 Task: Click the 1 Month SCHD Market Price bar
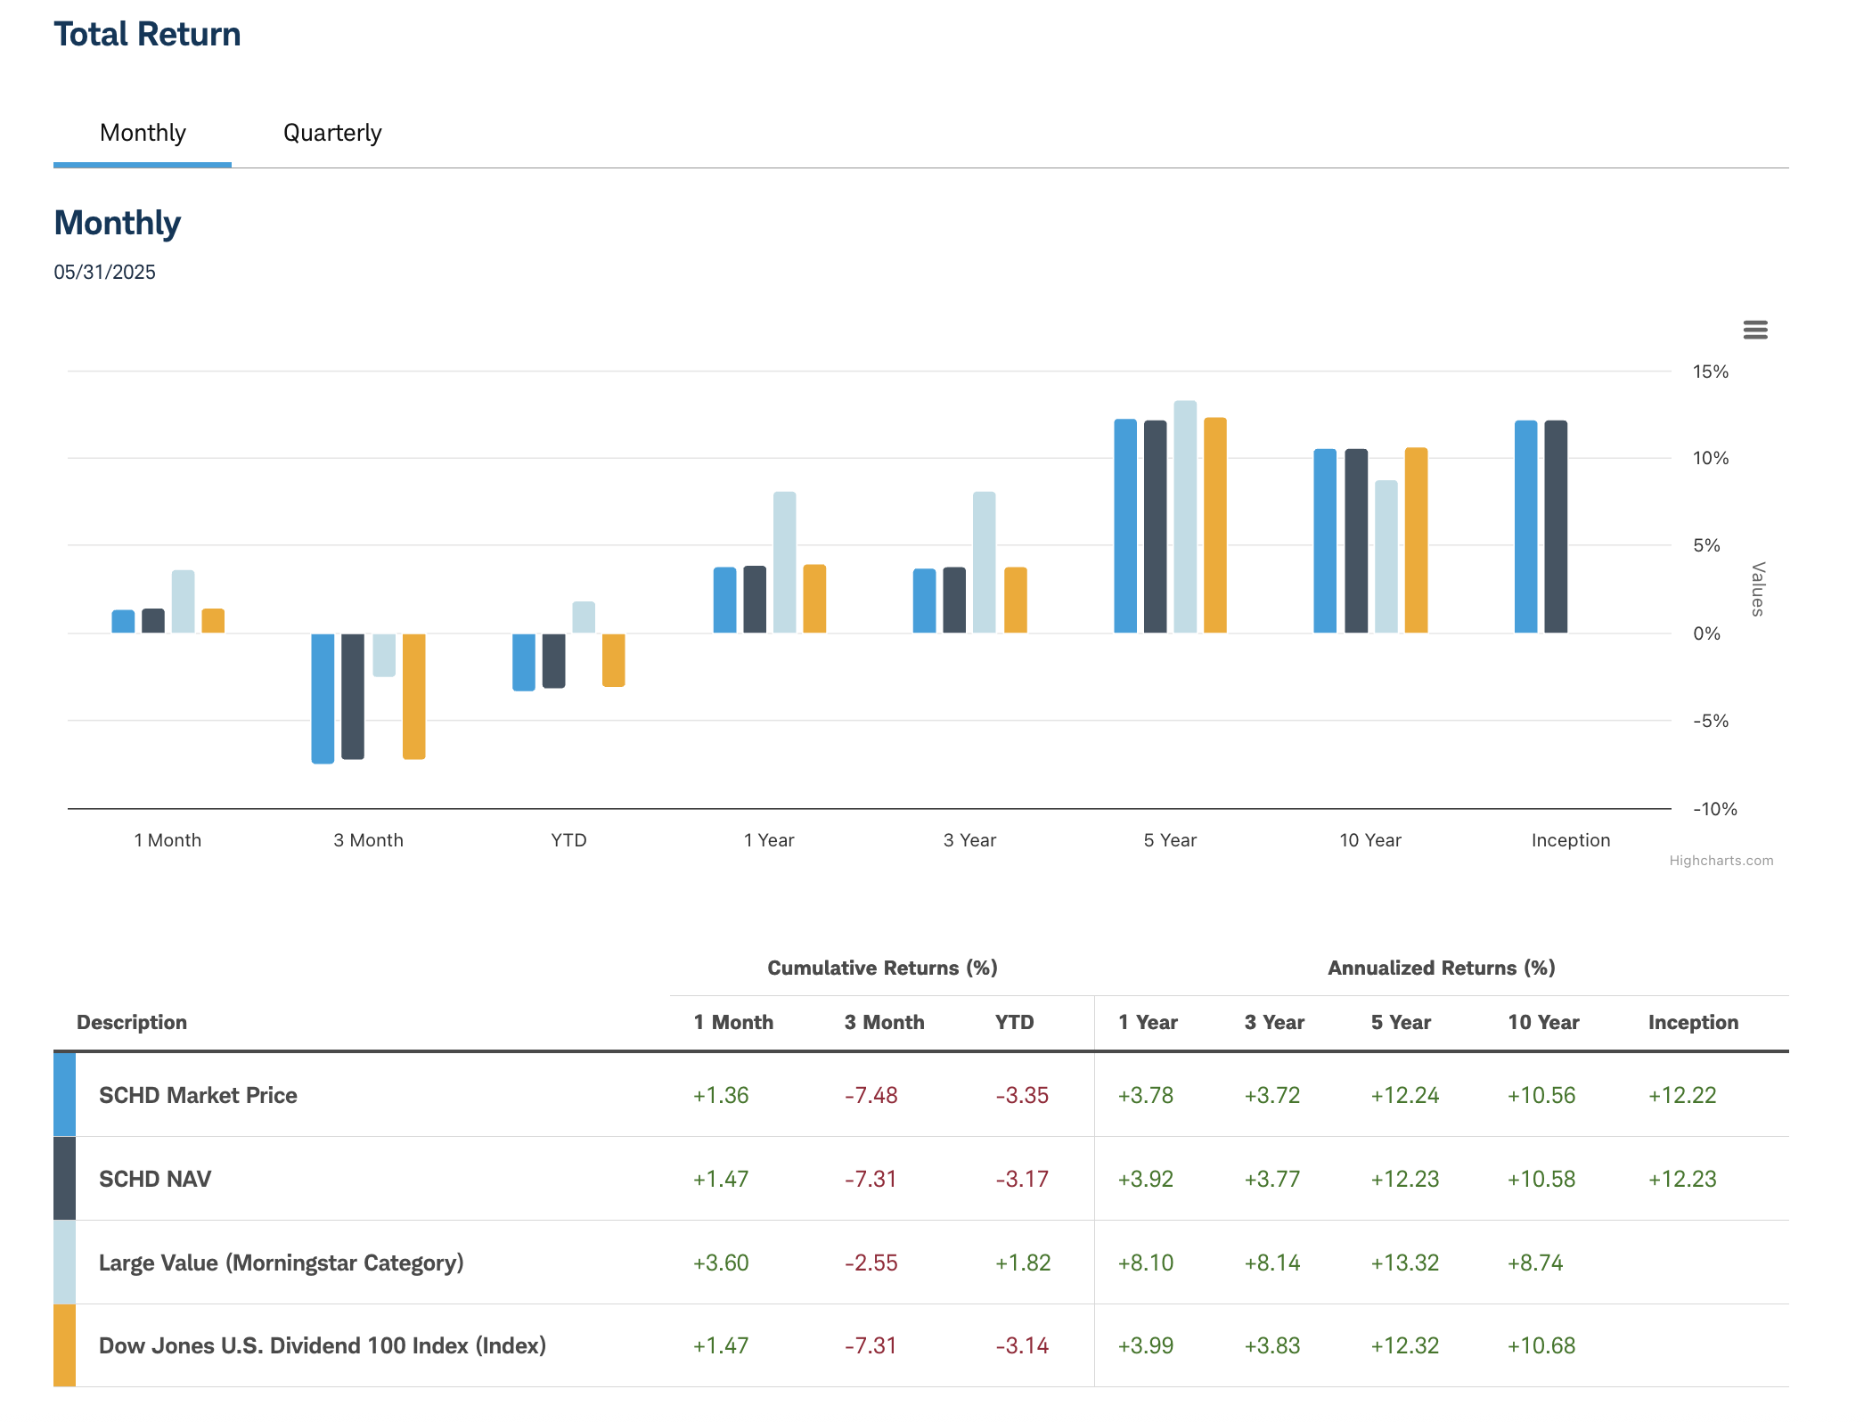[x=123, y=622]
